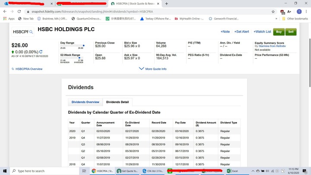Image resolution: width=311 pixels, height=175 pixels.
Task: Open a new browser tab with plus
Action: point(167,3)
